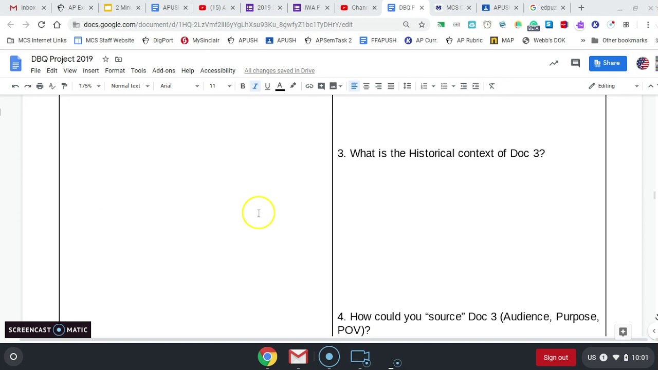This screenshot has height=370, width=658.
Task: Click the blue Share button
Action: coord(608,63)
